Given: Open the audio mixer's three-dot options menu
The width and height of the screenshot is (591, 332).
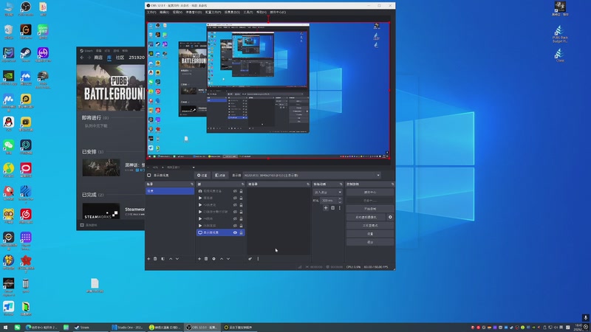Looking at the screenshot, I should point(258,259).
